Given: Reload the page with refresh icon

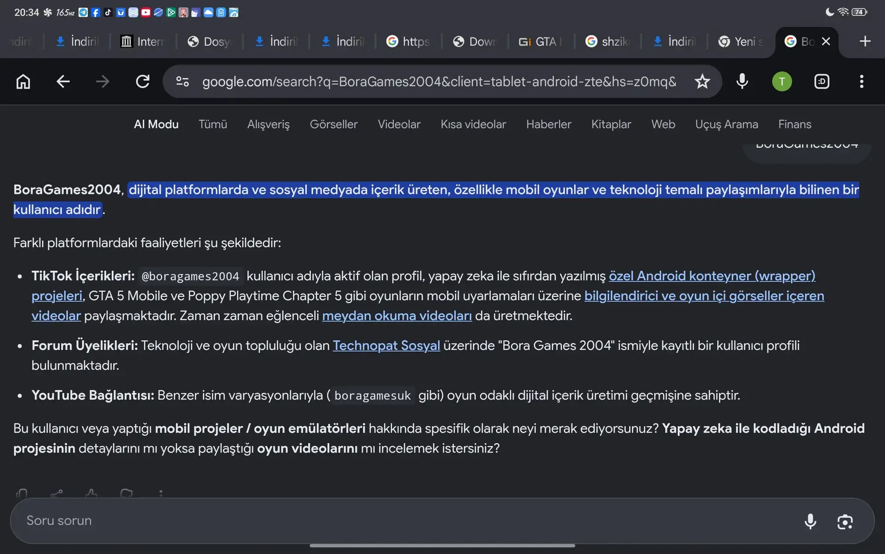Looking at the screenshot, I should [142, 82].
